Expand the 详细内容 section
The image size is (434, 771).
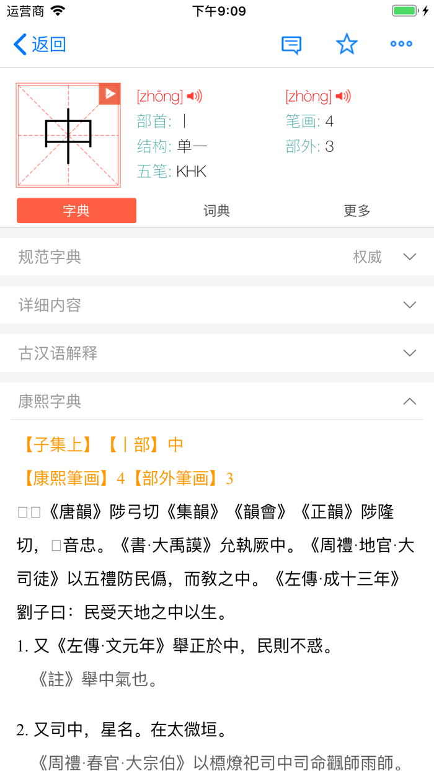point(409,305)
